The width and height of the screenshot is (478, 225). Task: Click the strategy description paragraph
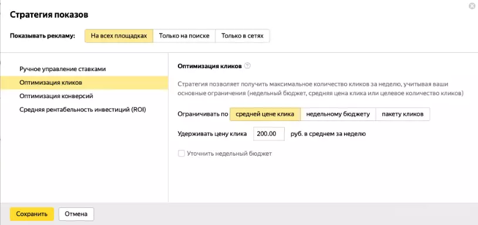[321, 89]
